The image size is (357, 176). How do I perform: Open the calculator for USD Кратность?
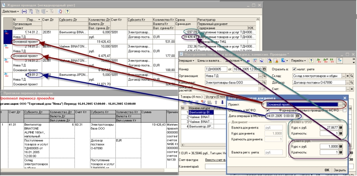(341, 133)
